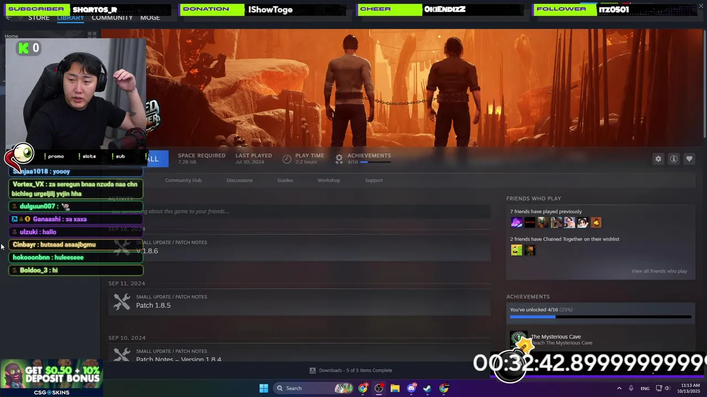Click the LAST PLAYED Jul 30, 2024 text
The image size is (707, 397).
point(254,159)
